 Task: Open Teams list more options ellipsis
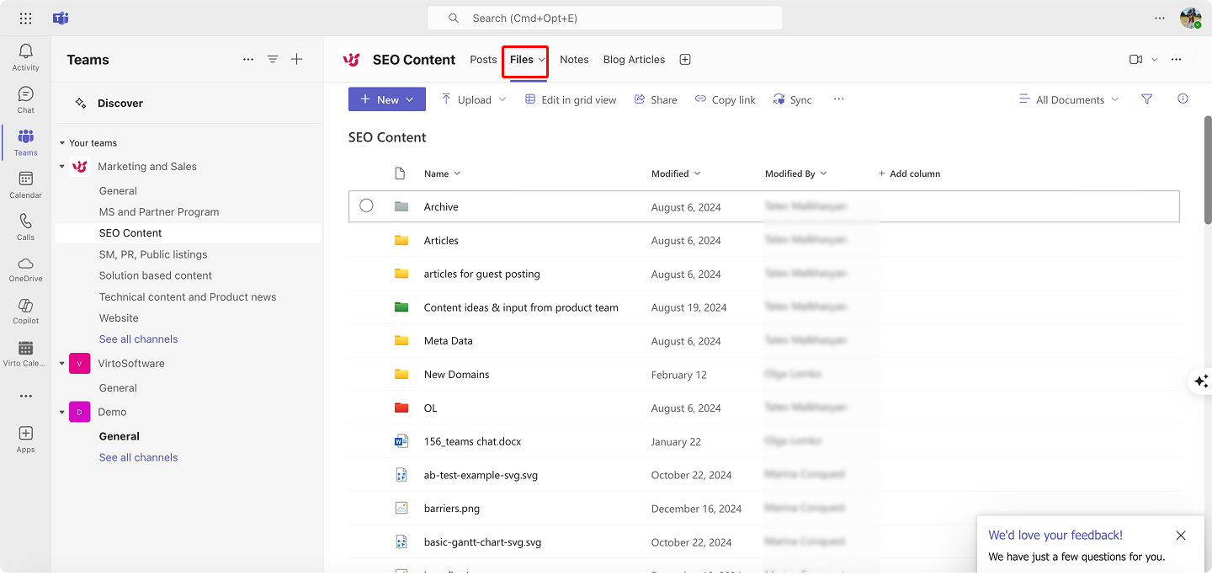click(x=247, y=59)
